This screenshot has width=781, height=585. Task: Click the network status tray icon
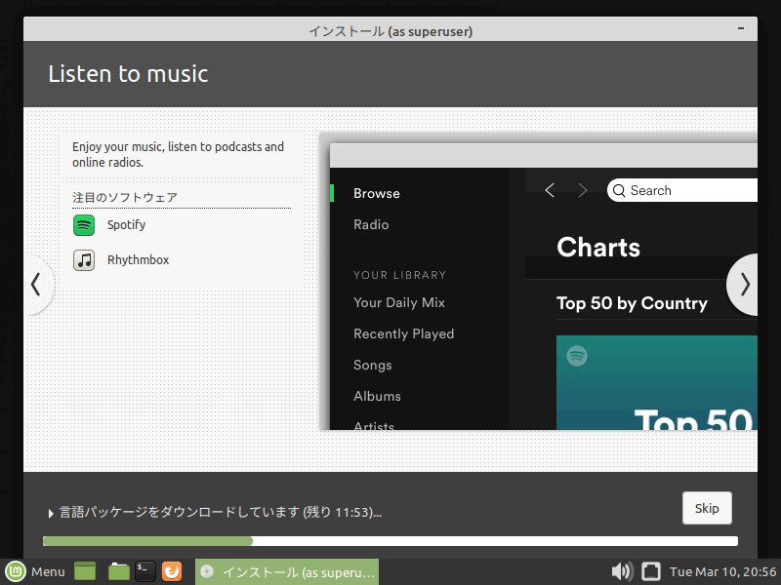[650, 571]
